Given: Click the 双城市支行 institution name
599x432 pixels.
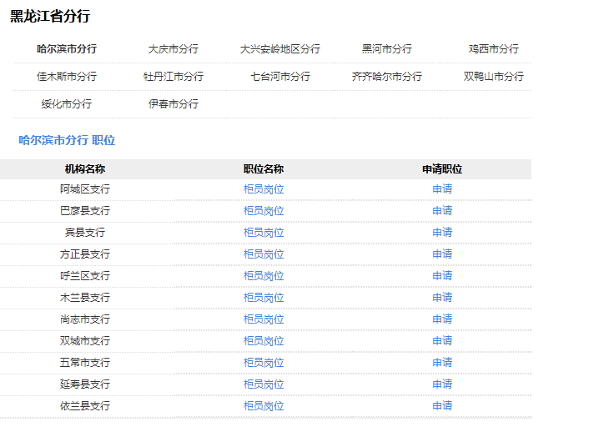Looking at the screenshot, I should (85, 341).
